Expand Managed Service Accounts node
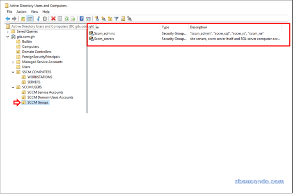 pos(13,62)
